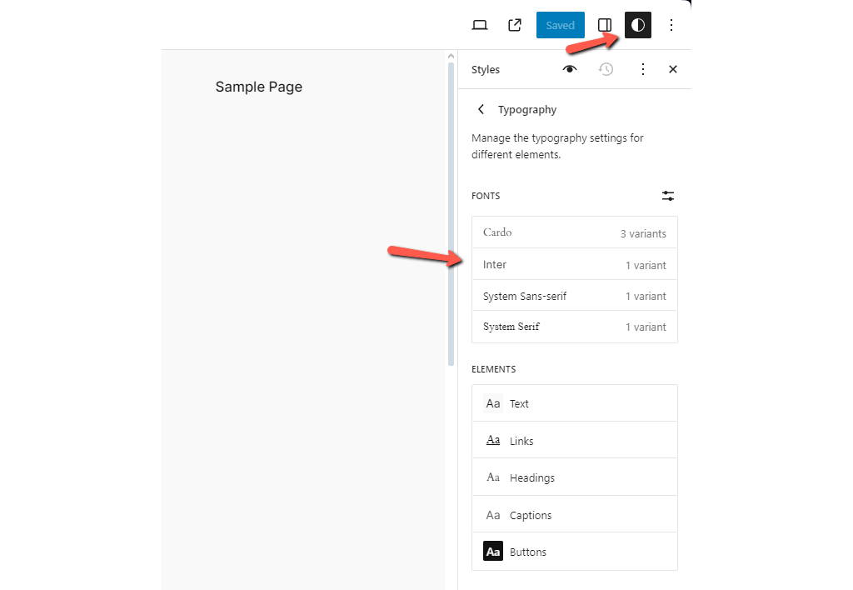The image size is (853, 590).
Task: Click the canvas vertical scrollbar
Action: [451, 208]
